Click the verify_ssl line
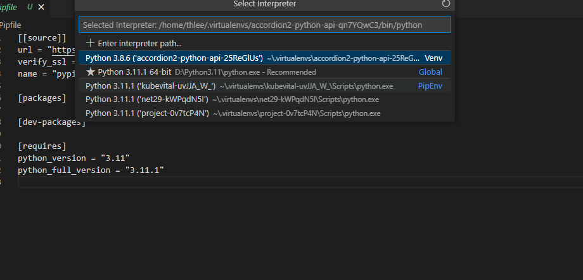This screenshot has height=280, width=583. [x=47, y=61]
